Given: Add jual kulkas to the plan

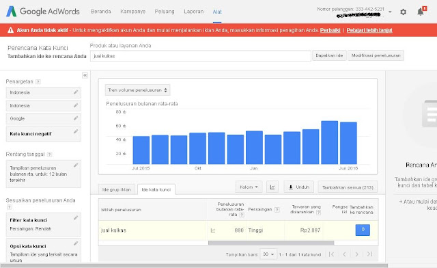Looking at the screenshot, I should [363, 230].
